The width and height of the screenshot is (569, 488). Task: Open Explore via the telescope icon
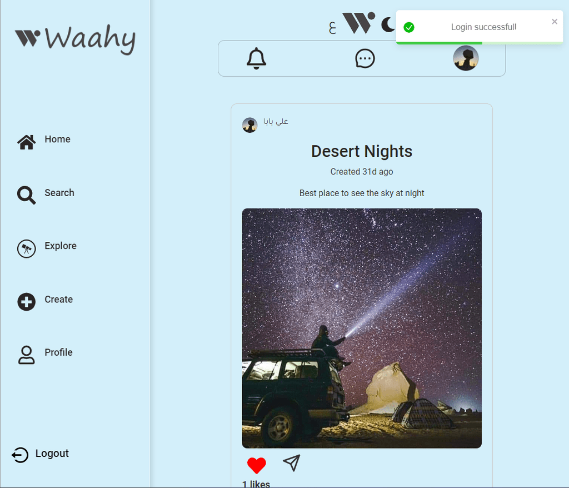pos(27,248)
